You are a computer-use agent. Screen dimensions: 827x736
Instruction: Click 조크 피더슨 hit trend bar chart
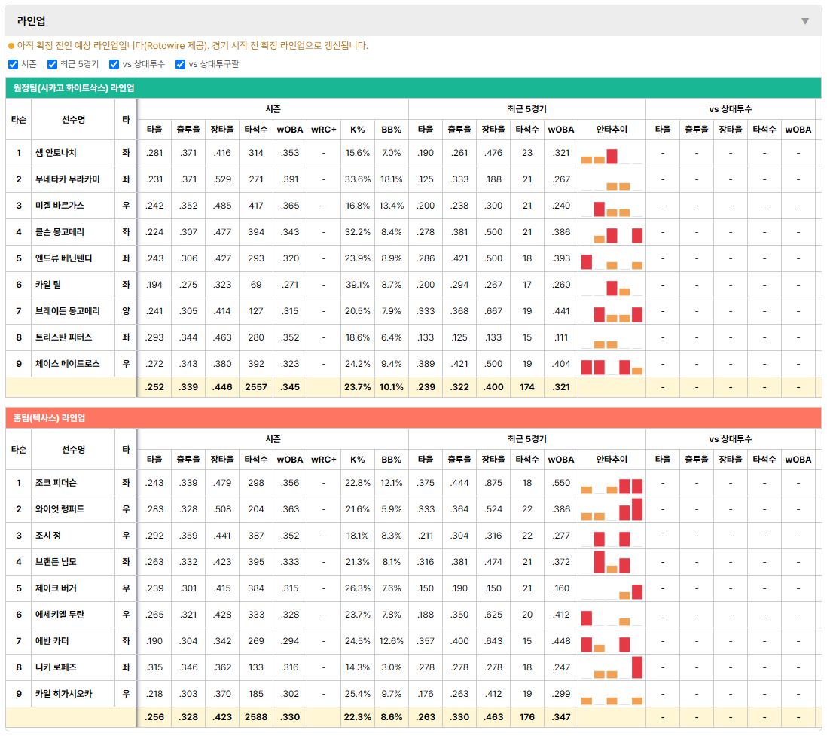(612, 484)
